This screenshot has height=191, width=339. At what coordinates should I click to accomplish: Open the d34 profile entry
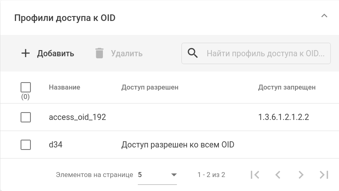click(56, 145)
